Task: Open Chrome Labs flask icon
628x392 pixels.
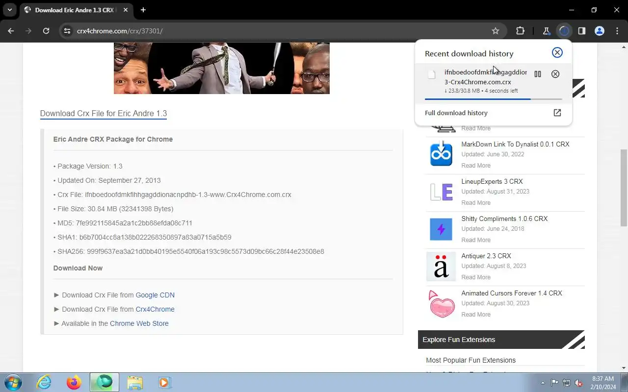Action: pos(546,31)
